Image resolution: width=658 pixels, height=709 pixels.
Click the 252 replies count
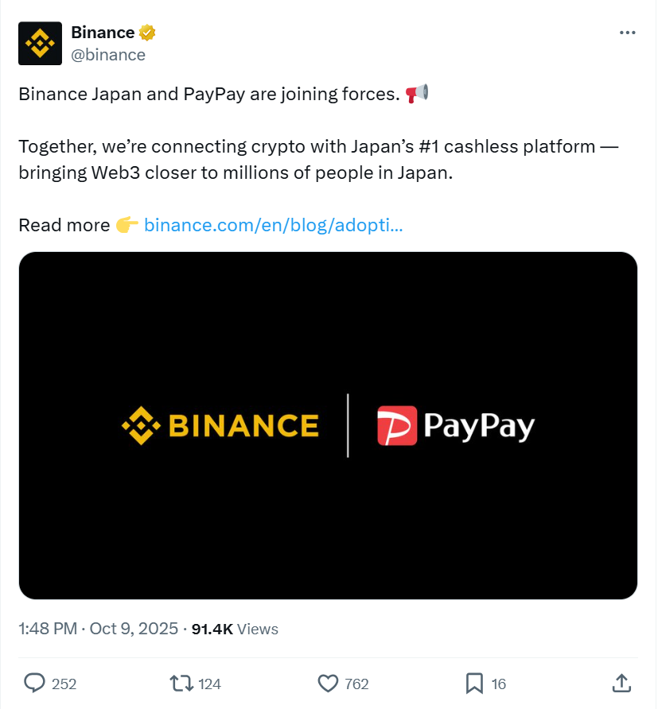tap(64, 684)
